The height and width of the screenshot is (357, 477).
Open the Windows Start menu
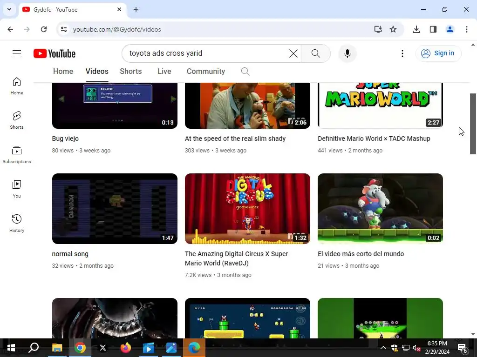[11, 348]
